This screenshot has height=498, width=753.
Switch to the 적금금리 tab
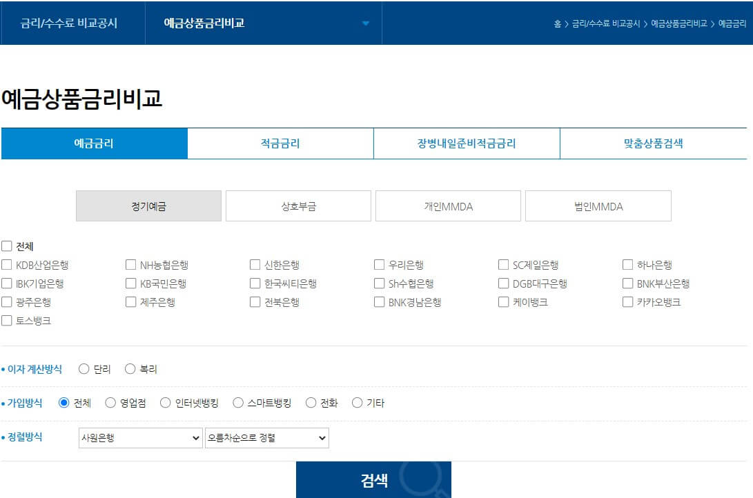click(279, 143)
